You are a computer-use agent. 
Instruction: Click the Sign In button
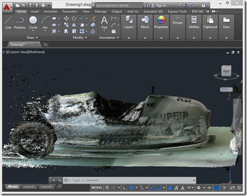(x=161, y=5)
